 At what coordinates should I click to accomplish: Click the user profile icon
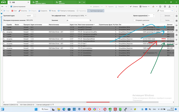point(169,6)
